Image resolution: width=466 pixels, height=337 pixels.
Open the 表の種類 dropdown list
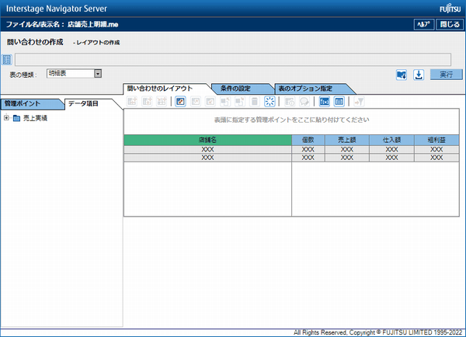click(x=98, y=74)
